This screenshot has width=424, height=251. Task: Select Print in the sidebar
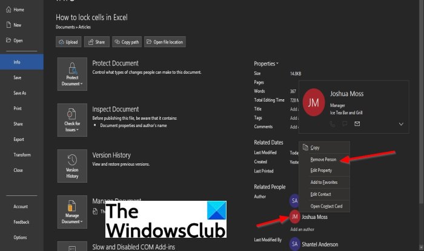18,108
